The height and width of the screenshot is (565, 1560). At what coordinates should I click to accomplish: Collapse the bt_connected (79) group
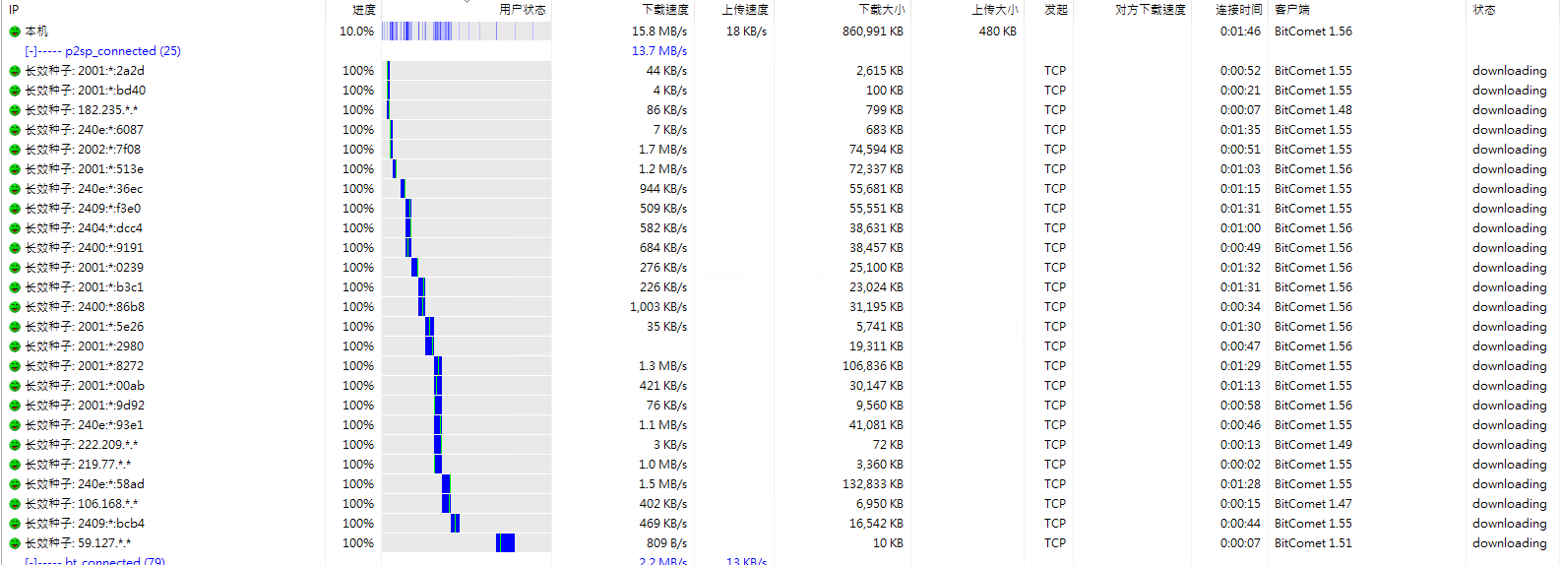(31, 561)
